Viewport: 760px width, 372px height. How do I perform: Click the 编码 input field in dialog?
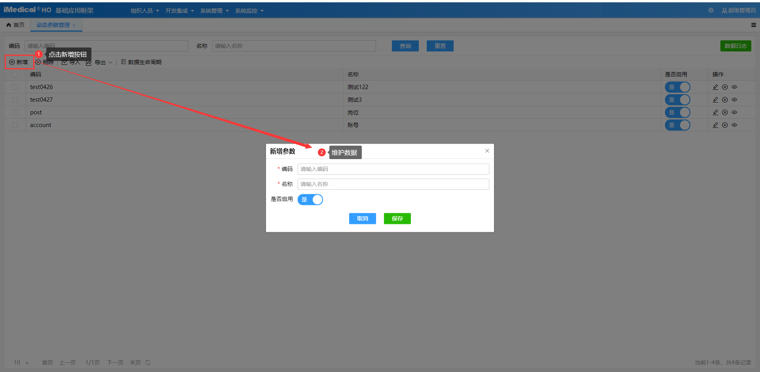[393, 169]
